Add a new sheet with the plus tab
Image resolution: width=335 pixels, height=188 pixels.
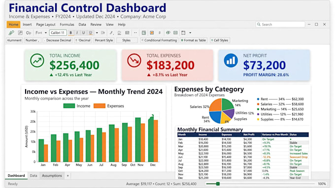click(x=67, y=176)
